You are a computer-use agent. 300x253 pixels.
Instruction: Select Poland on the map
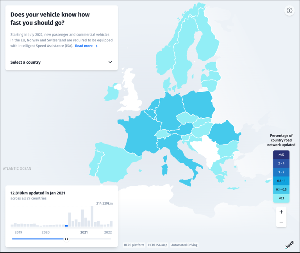point(199,104)
